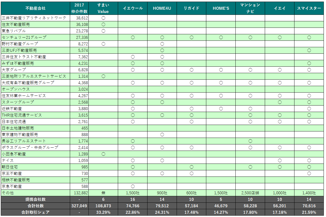
Task: Click the value 27,336
Action: click(x=82, y=38)
